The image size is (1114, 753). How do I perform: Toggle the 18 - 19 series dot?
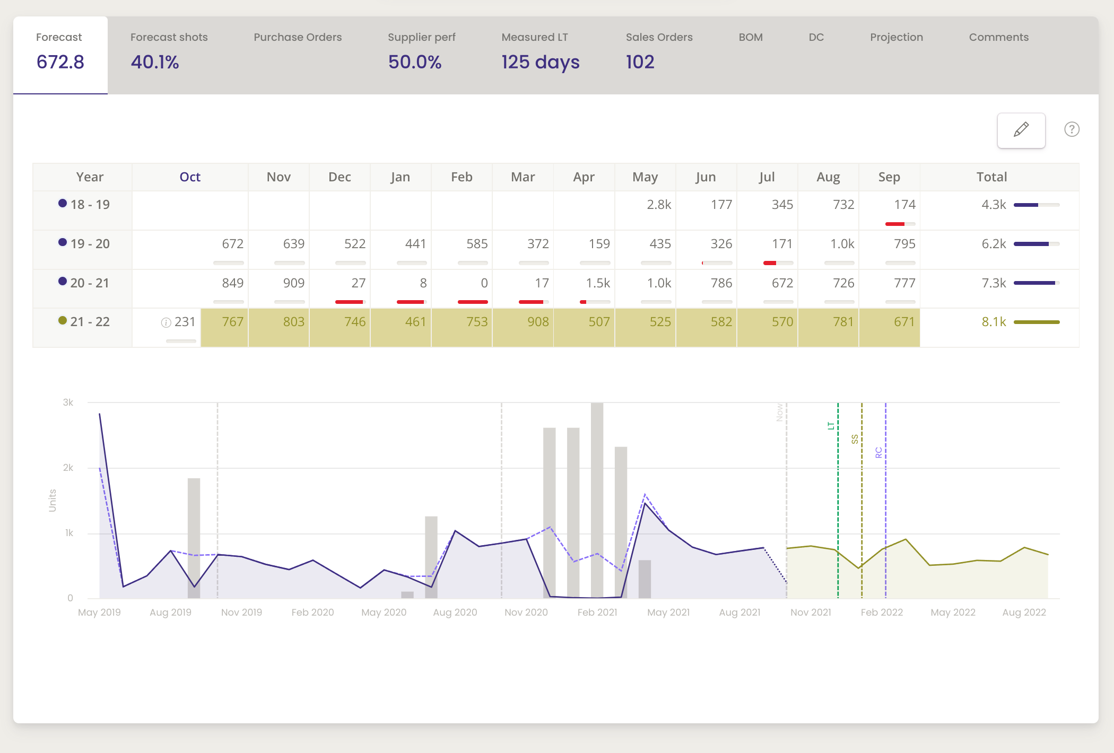(63, 203)
